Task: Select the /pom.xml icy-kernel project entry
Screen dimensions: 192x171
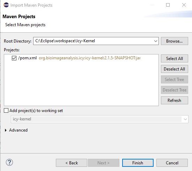Action: [79, 58]
